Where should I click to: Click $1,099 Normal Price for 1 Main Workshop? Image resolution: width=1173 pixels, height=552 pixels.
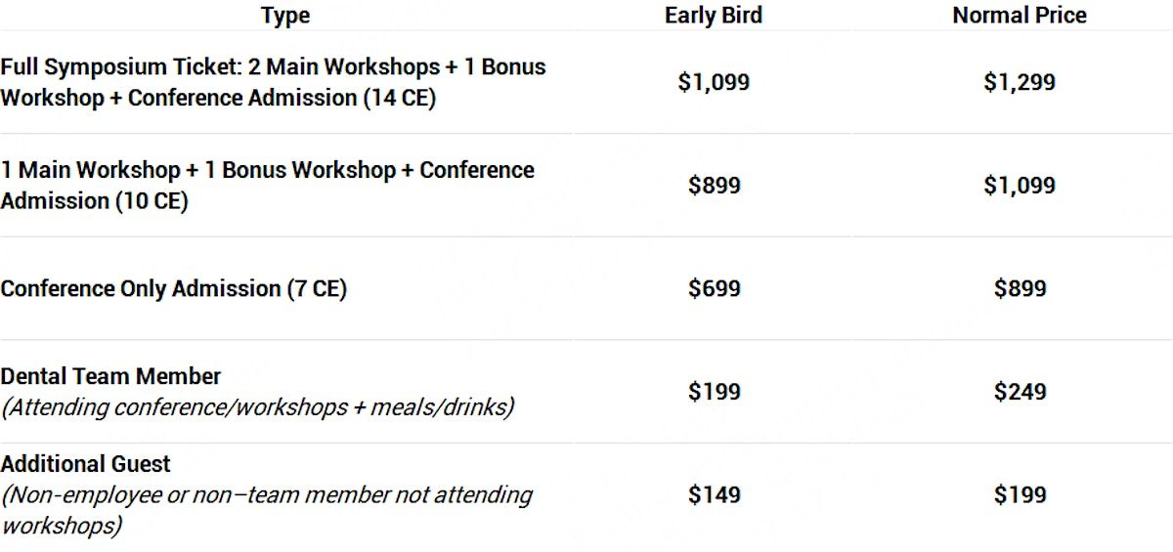coord(1019,186)
